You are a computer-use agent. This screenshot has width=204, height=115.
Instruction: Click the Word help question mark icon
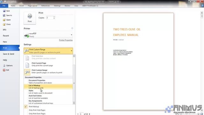(202, 6)
